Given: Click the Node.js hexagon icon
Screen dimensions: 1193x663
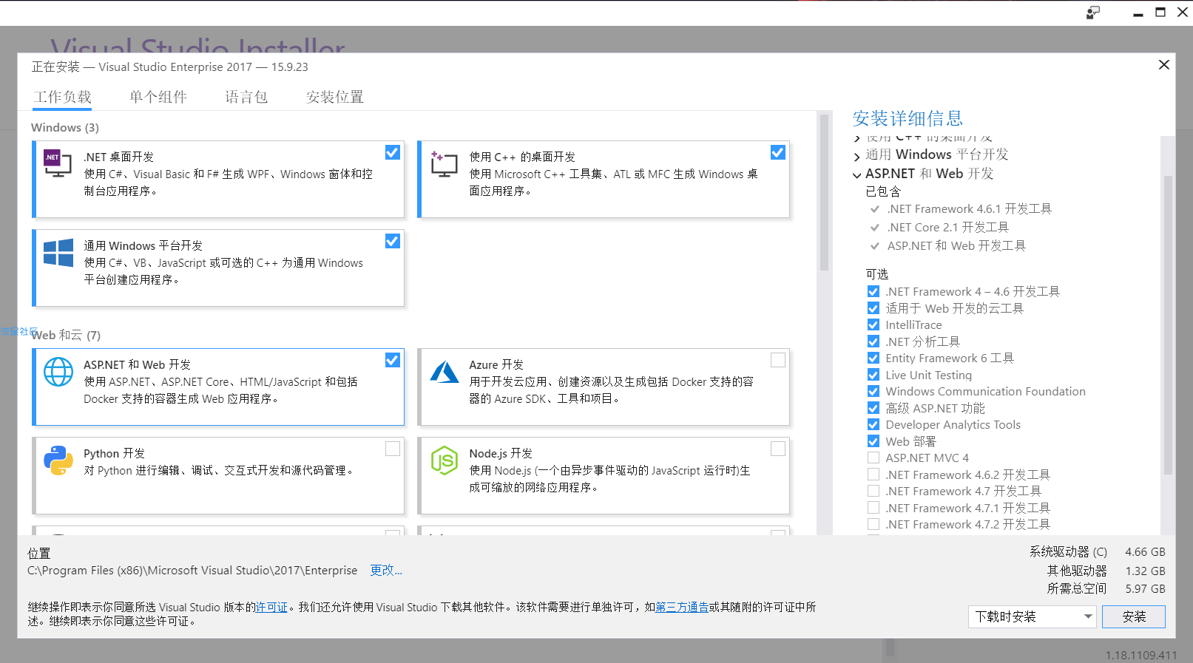Looking at the screenshot, I should point(445,460).
